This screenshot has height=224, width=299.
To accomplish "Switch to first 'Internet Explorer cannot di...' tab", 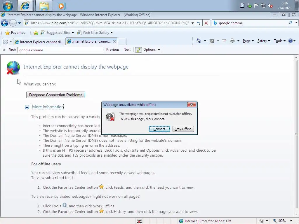I will pyautogui.click(x=39, y=42).
